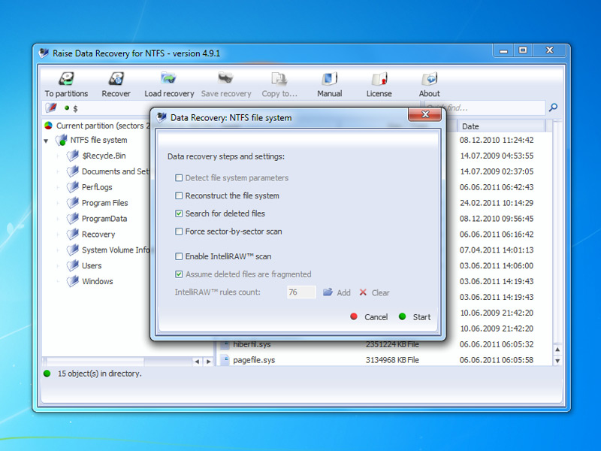Click the path bar pen icon
This screenshot has width=601, height=451.
pos(51,107)
